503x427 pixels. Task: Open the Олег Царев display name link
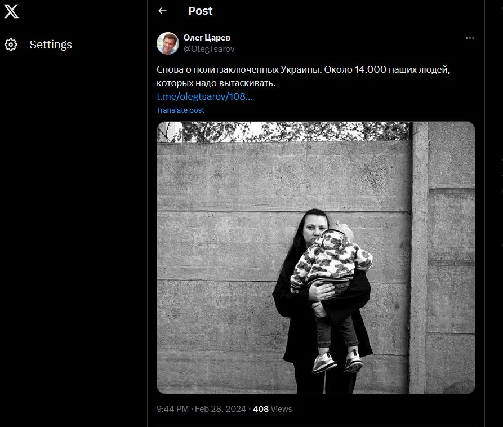pyautogui.click(x=207, y=38)
